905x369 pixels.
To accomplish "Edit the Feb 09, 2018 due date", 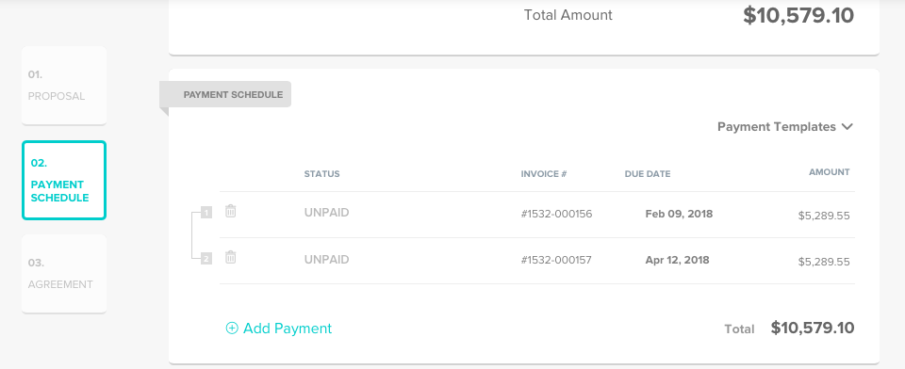I will (679, 214).
